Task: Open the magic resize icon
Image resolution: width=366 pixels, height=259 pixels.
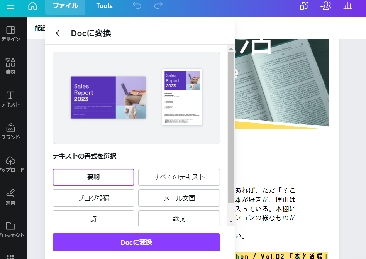Action: pyautogui.click(x=304, y=6)
